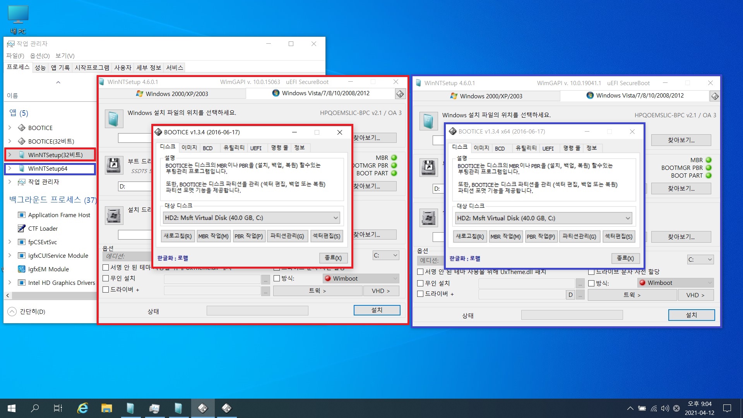Click the install drive icon in right WinNTSetup
Viewport: 743px width, 418px height.
428,218
